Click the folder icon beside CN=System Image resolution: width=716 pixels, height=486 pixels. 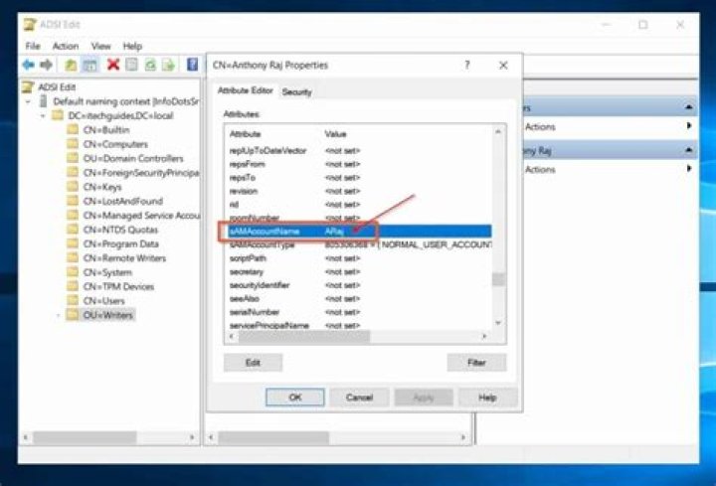pyautogui.click(x=73, y=272)
